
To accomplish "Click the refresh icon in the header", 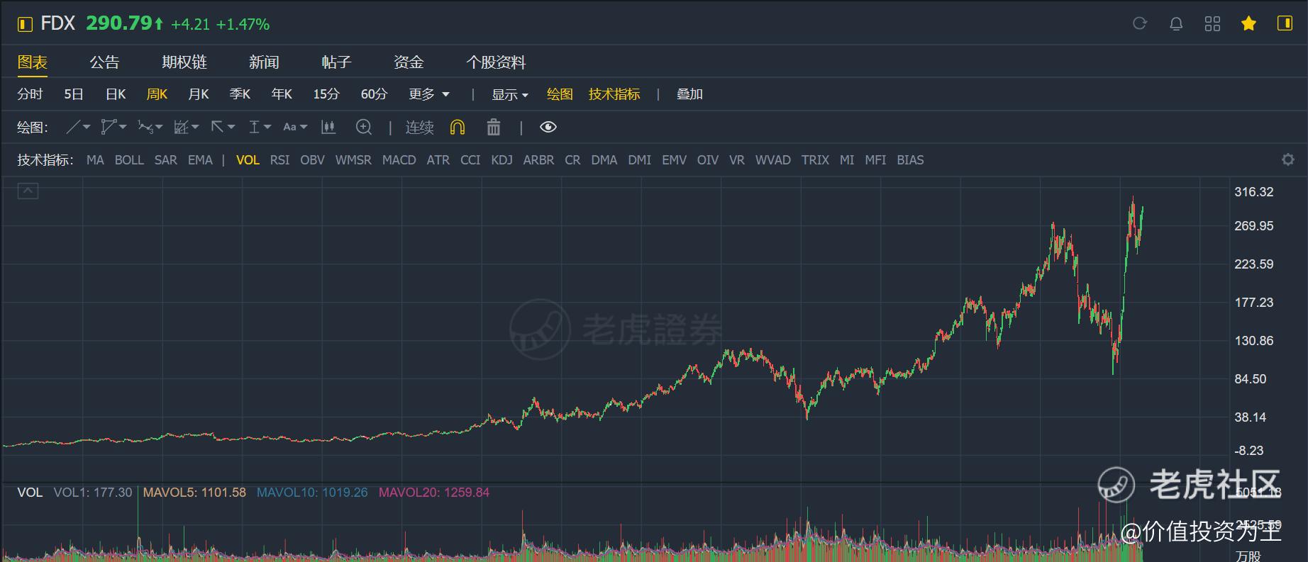I will [x=1139, y=23].
